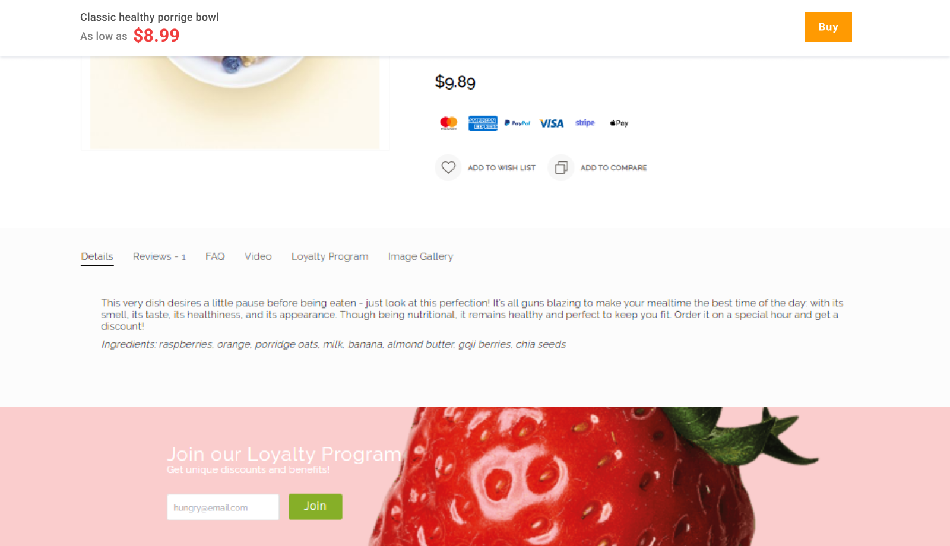Image resolution: width=950 pixels, height=546 pixels.
Task: Click the ADD TO WISH LIST link
Action: [x=502, y=168]
